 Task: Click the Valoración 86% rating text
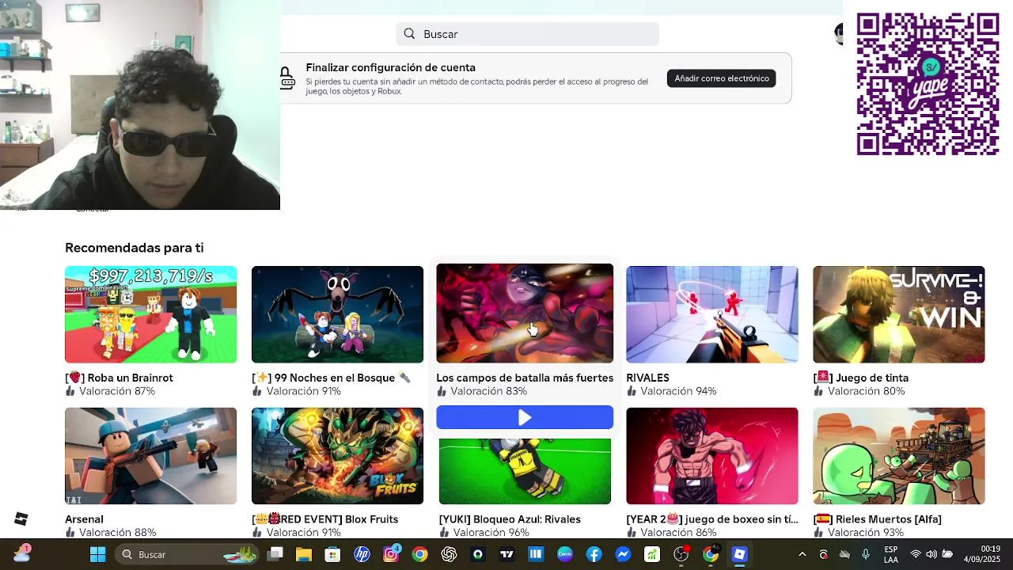[x=678, y=533]
